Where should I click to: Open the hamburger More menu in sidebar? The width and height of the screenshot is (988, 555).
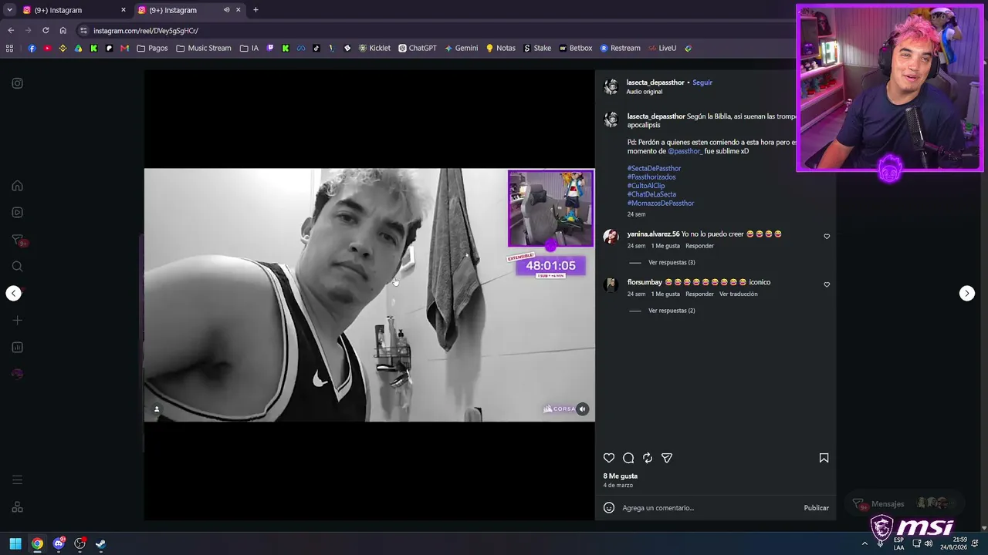17,480
